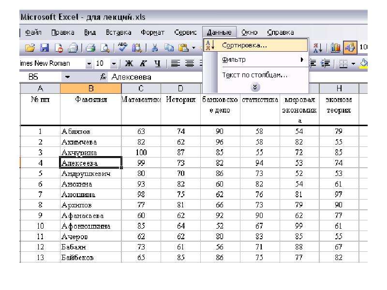Click the Open folder toolbar icon
The height and width of the screenshot is (290, 387).
click(30, 47)
